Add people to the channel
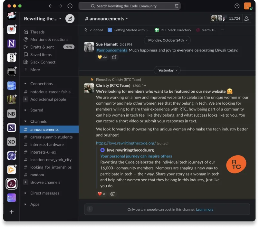This screenshot has width=259, height=228. click(x=247, y=18)
